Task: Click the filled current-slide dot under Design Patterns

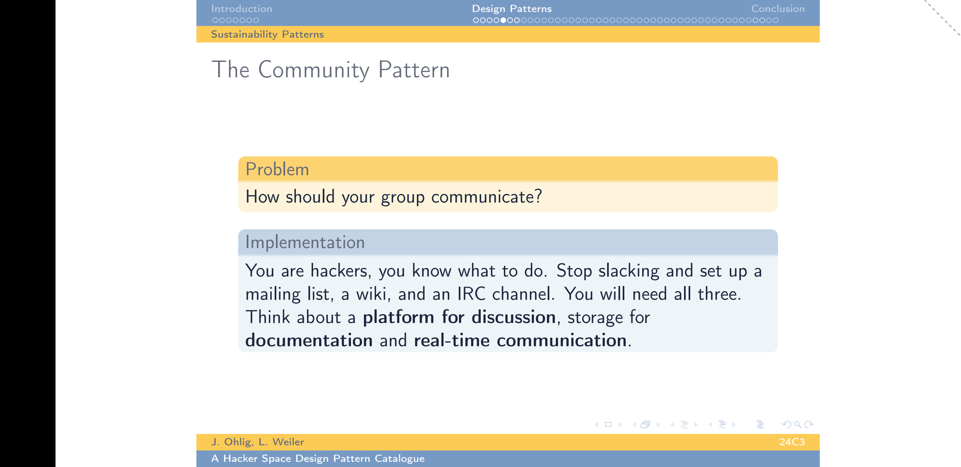Action: tap(503, 20)
